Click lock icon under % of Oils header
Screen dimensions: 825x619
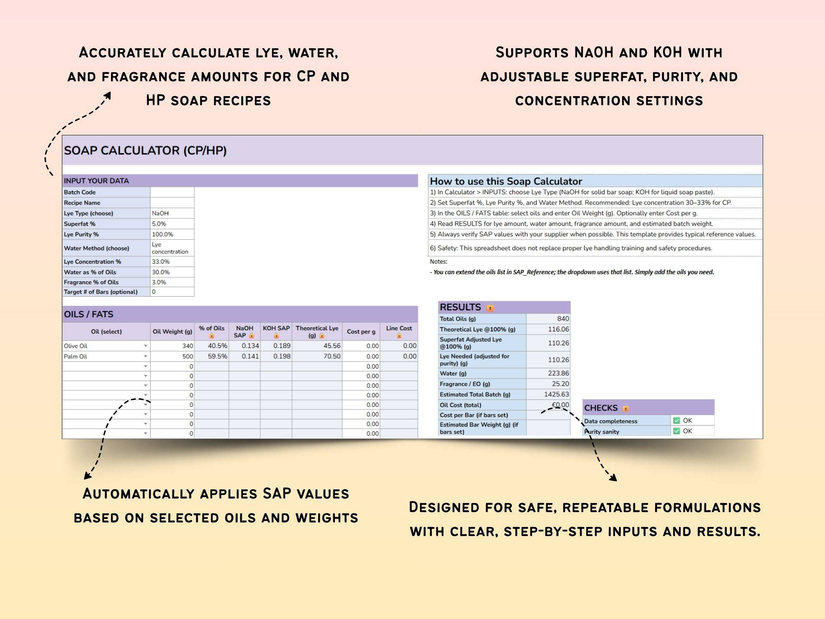212,335
